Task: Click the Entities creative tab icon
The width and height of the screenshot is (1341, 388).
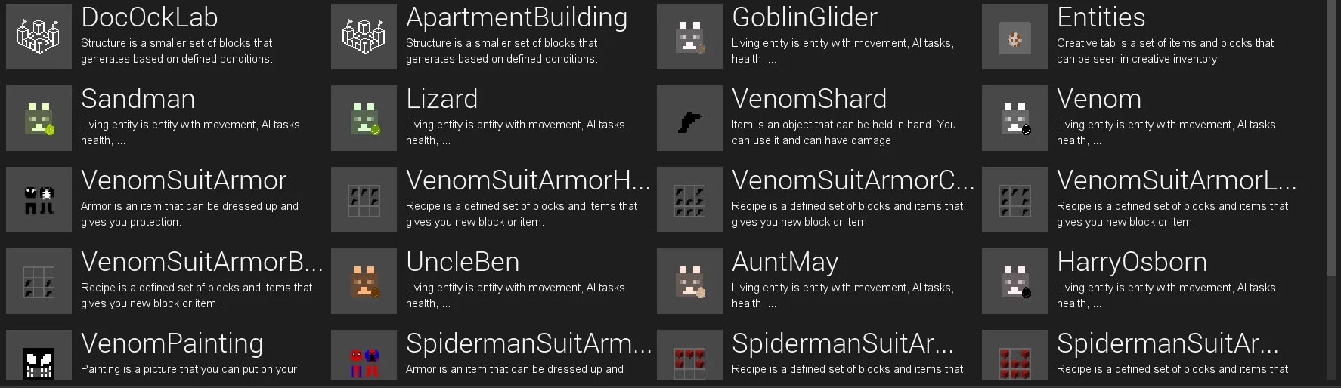Action: pyautogui.click(x=1014, y=36)
